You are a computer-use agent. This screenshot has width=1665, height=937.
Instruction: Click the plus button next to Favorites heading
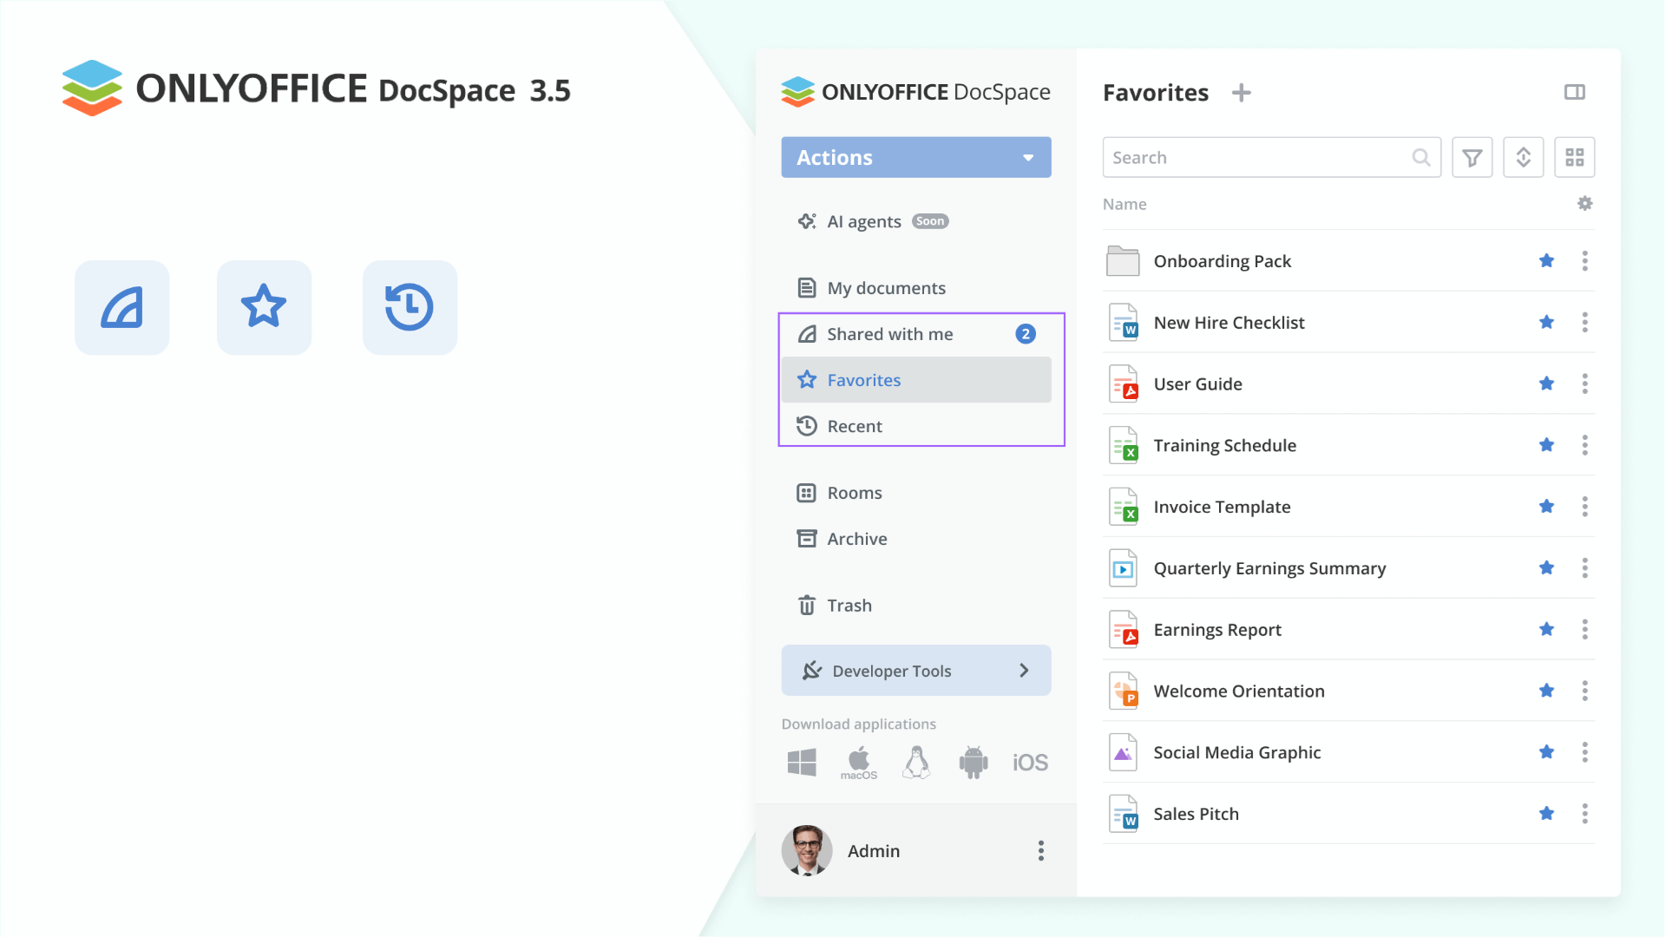[x=1242, y=92]
